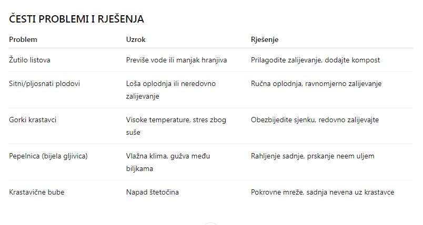Image resolution: width=423 pixels, height=225 pixels.
Task: Click the heading ČESTI PROBLEMI I RJEŠENJA
Action: point(77,19)
